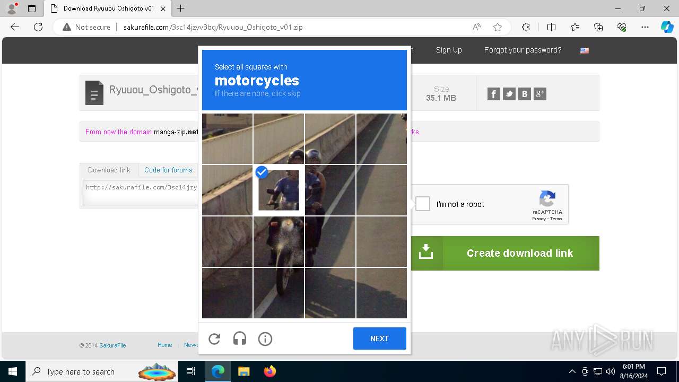This screenshot has height=382, width=679.
Task: Open Browser essentials
Action: [x=622, y=27]
